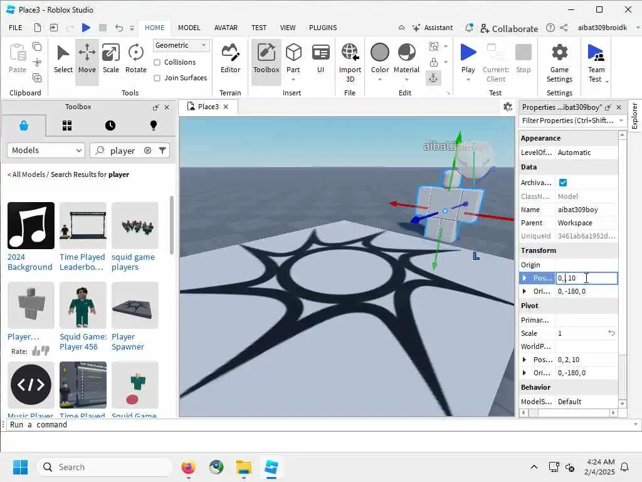Viewport: 642px width, 482px height.
Task: Switch to the TEST ribbon tab
Action: [x=259, y=28]
